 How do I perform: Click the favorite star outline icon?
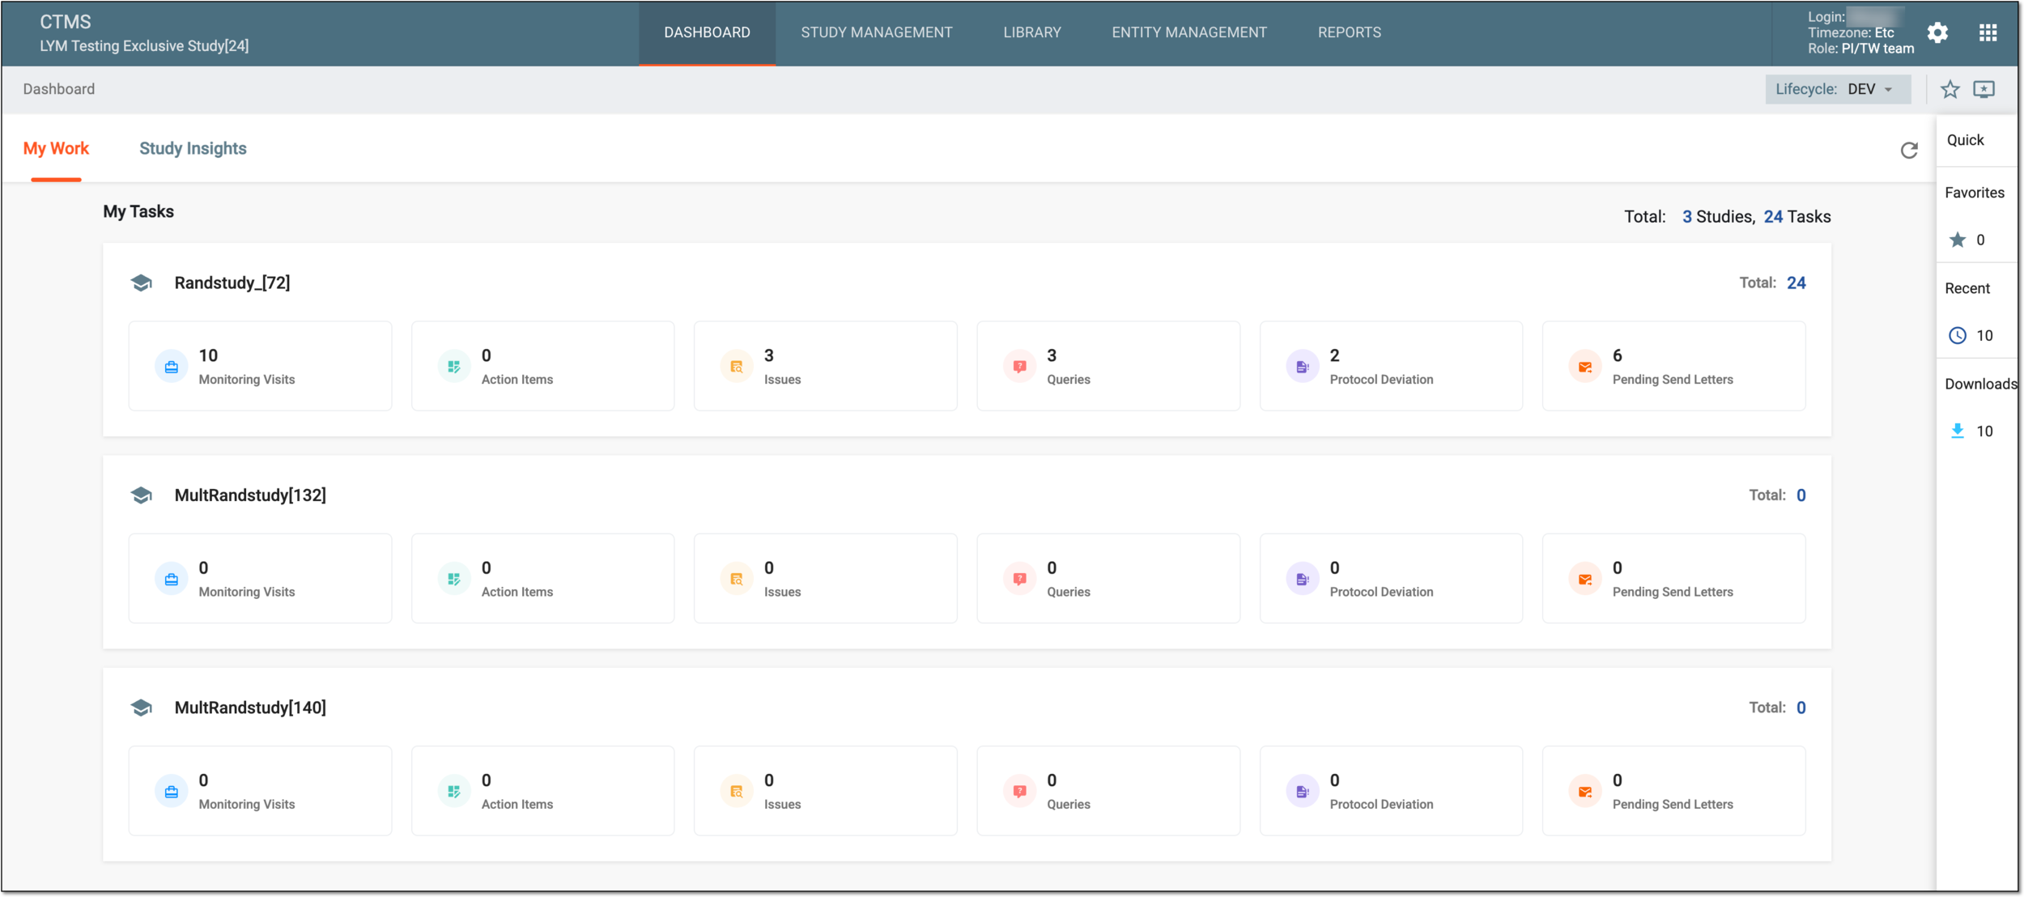pyautogui.click(x=1950, y=89)
